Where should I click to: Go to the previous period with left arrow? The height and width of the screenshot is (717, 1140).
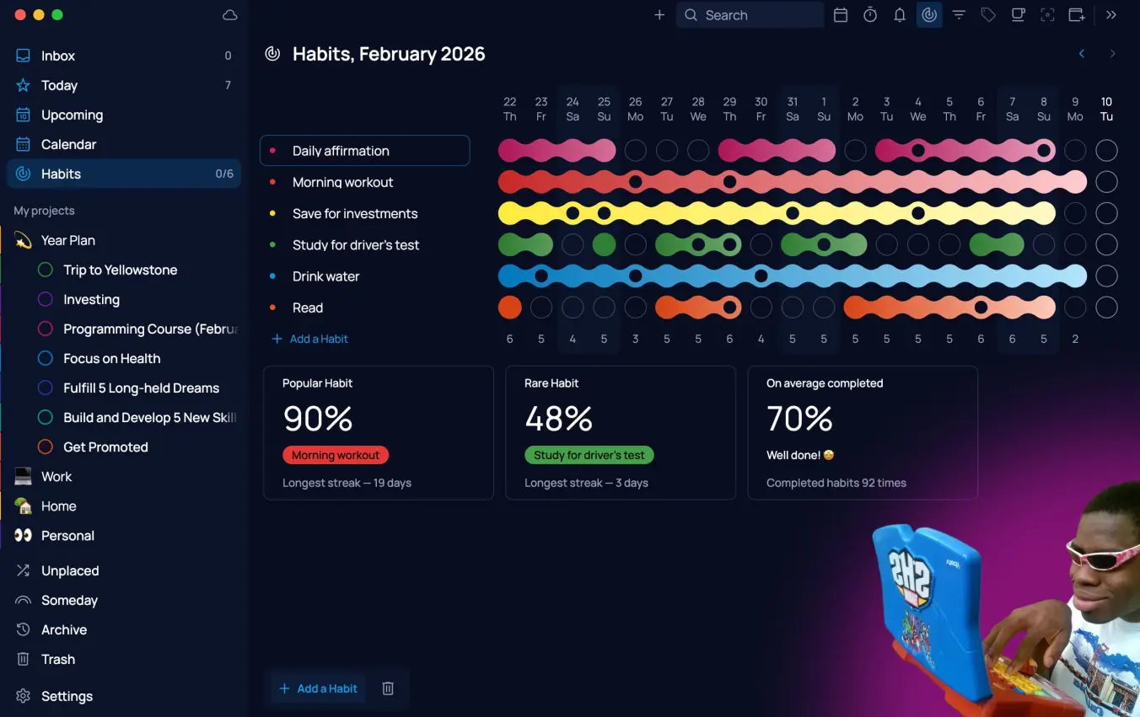1082,54
